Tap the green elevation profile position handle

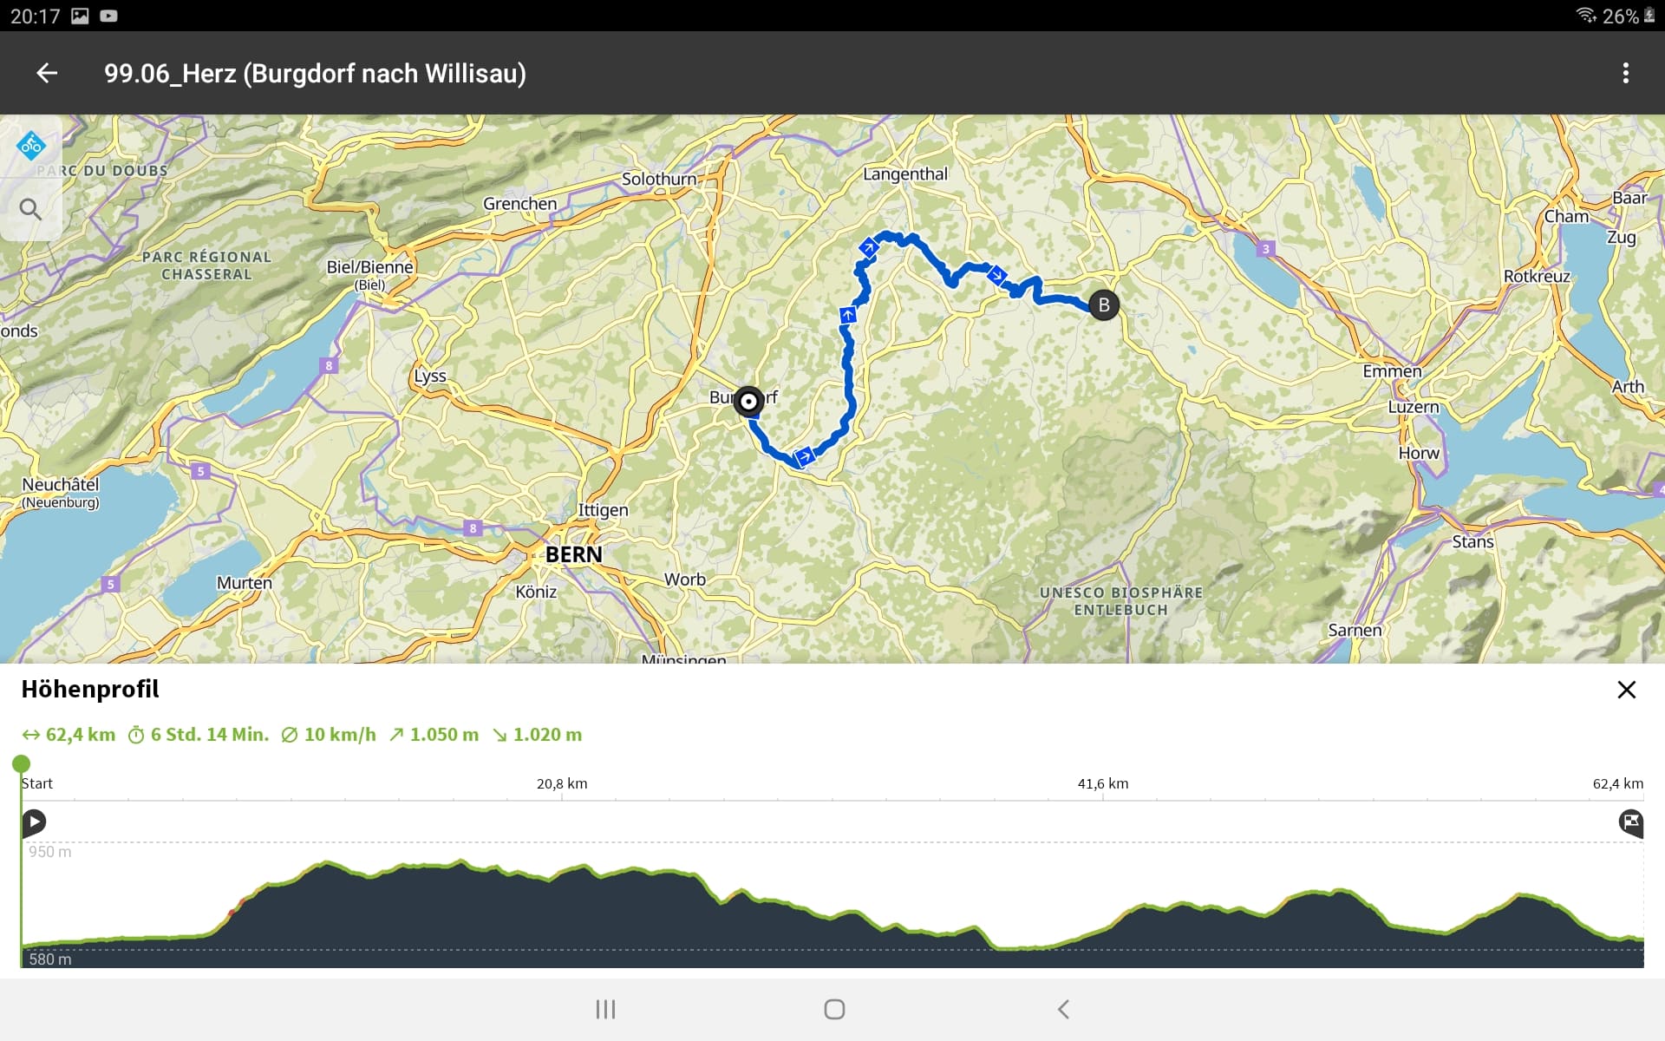coord(22,764)
